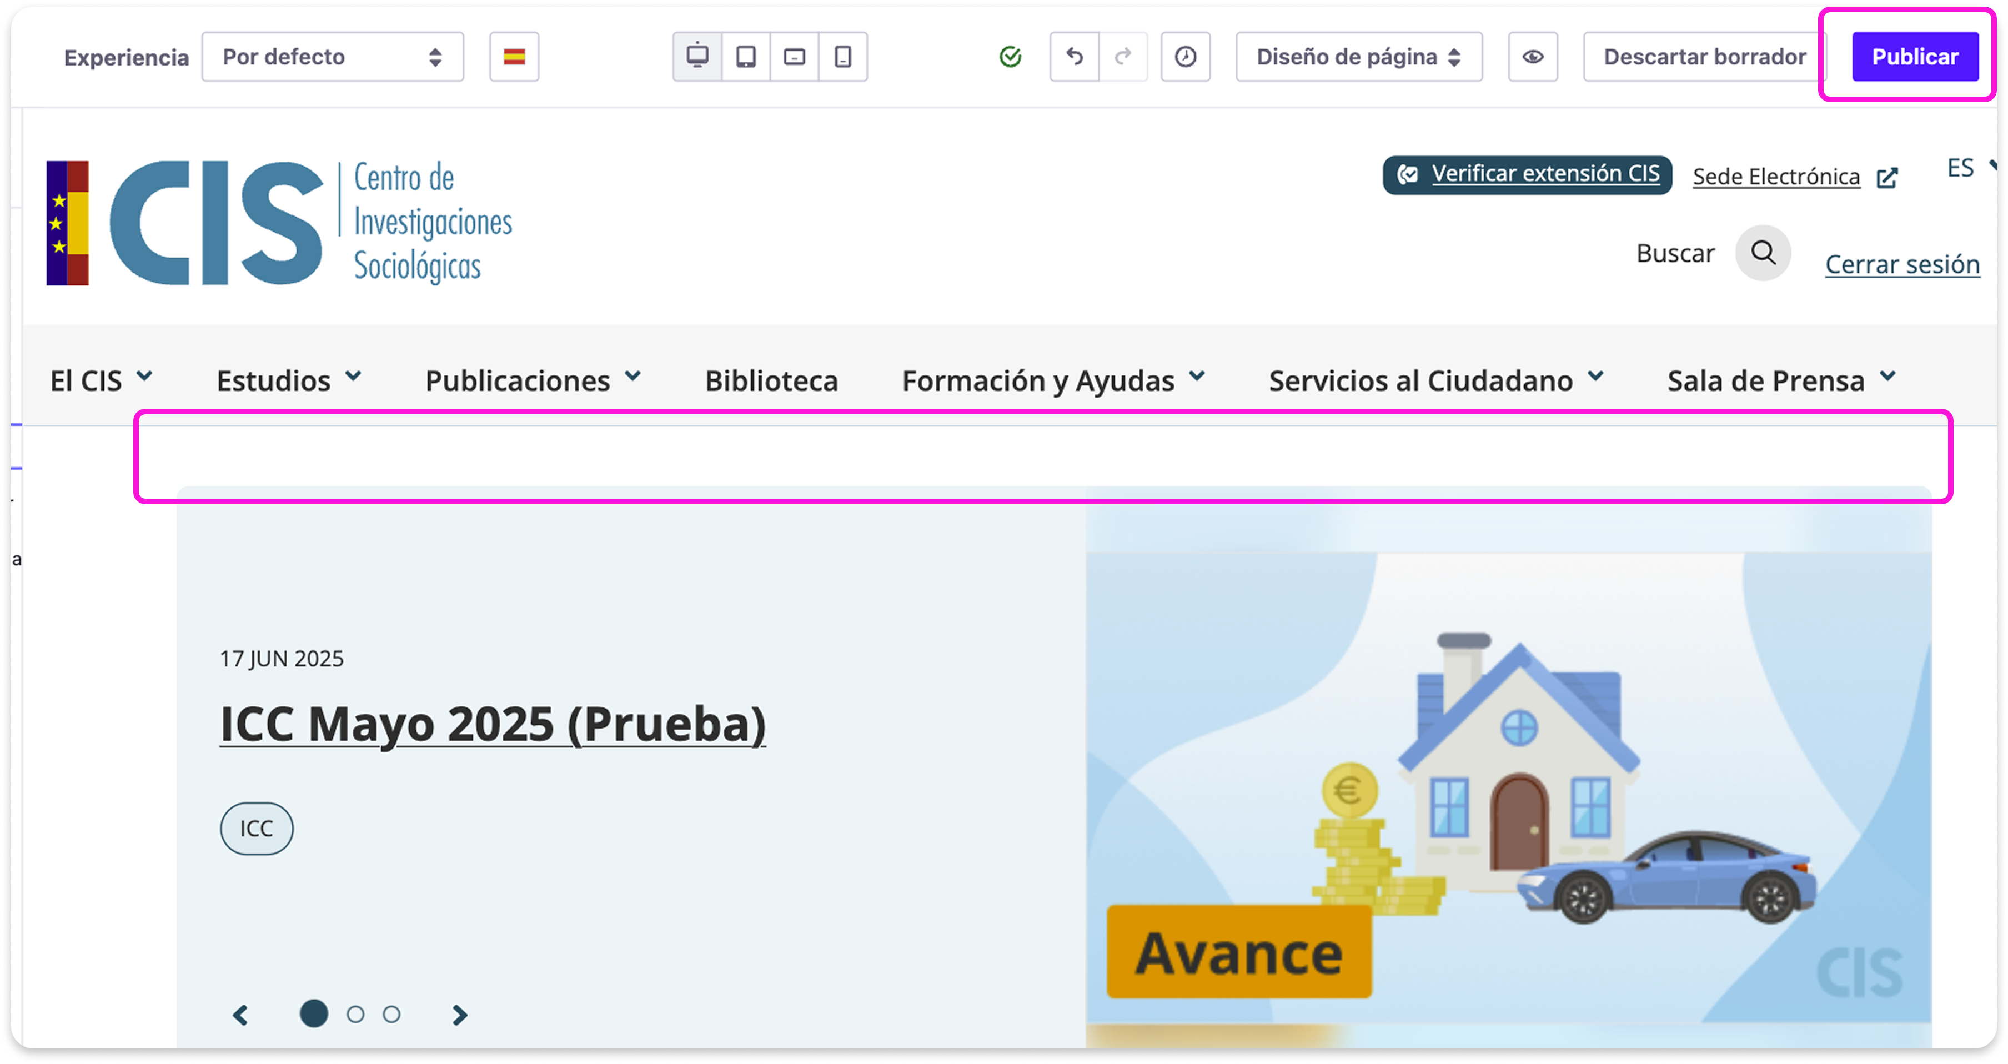Select portrait phone viewport icon
The image size is (2008, 1064).
[x=842, y=56]
